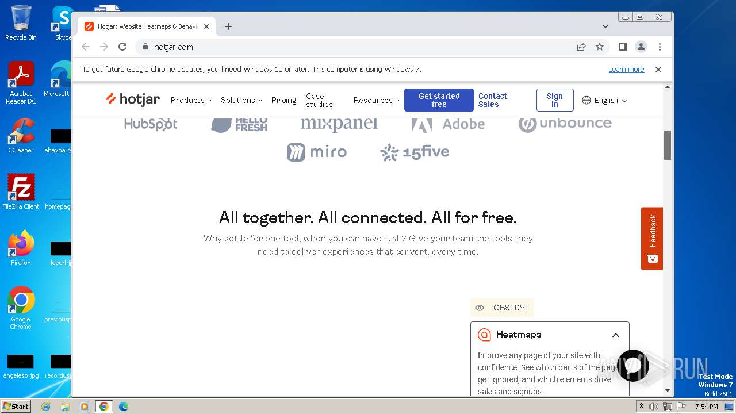Expand the Solutions navigation dropdown
Screen dimensions: 736x414
click(241, 100)
